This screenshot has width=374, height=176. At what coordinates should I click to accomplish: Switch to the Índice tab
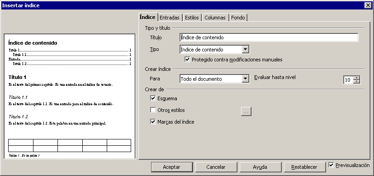[x=147, y=17]
